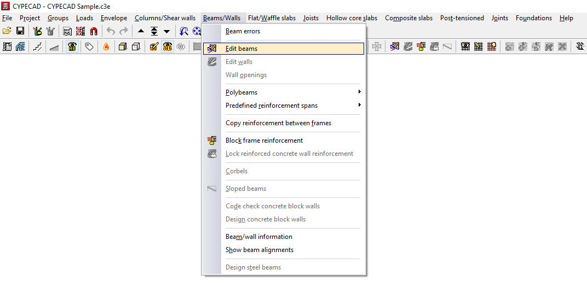The height and width of the screenshot is (287, 587).
Task: Click the DXF-to-DWG layers import icon
Action: coord(80,31)
